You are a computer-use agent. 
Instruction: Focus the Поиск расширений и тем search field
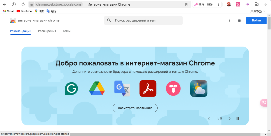143,20
